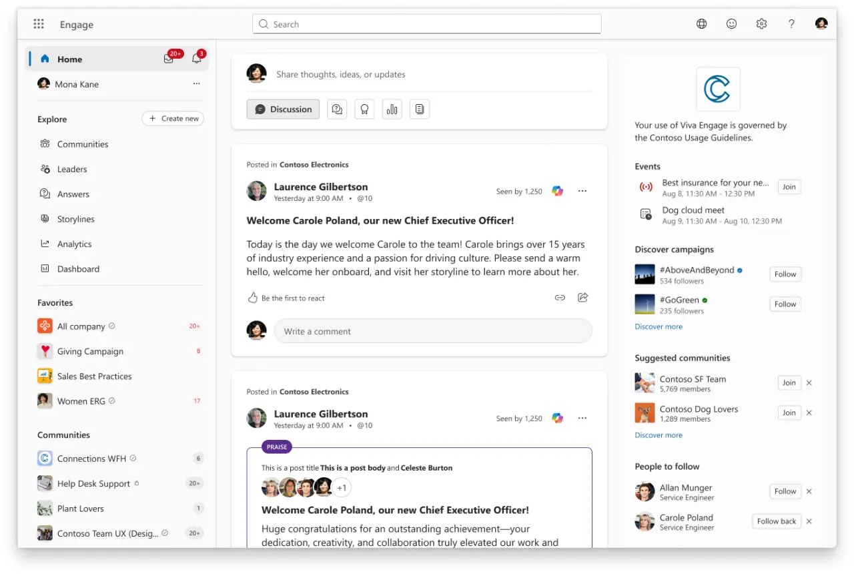The height and width of the screenshot is (574, 854).
Task: Dismiss Contoso Dog Lovers suggestion
Action: (809, 413)
